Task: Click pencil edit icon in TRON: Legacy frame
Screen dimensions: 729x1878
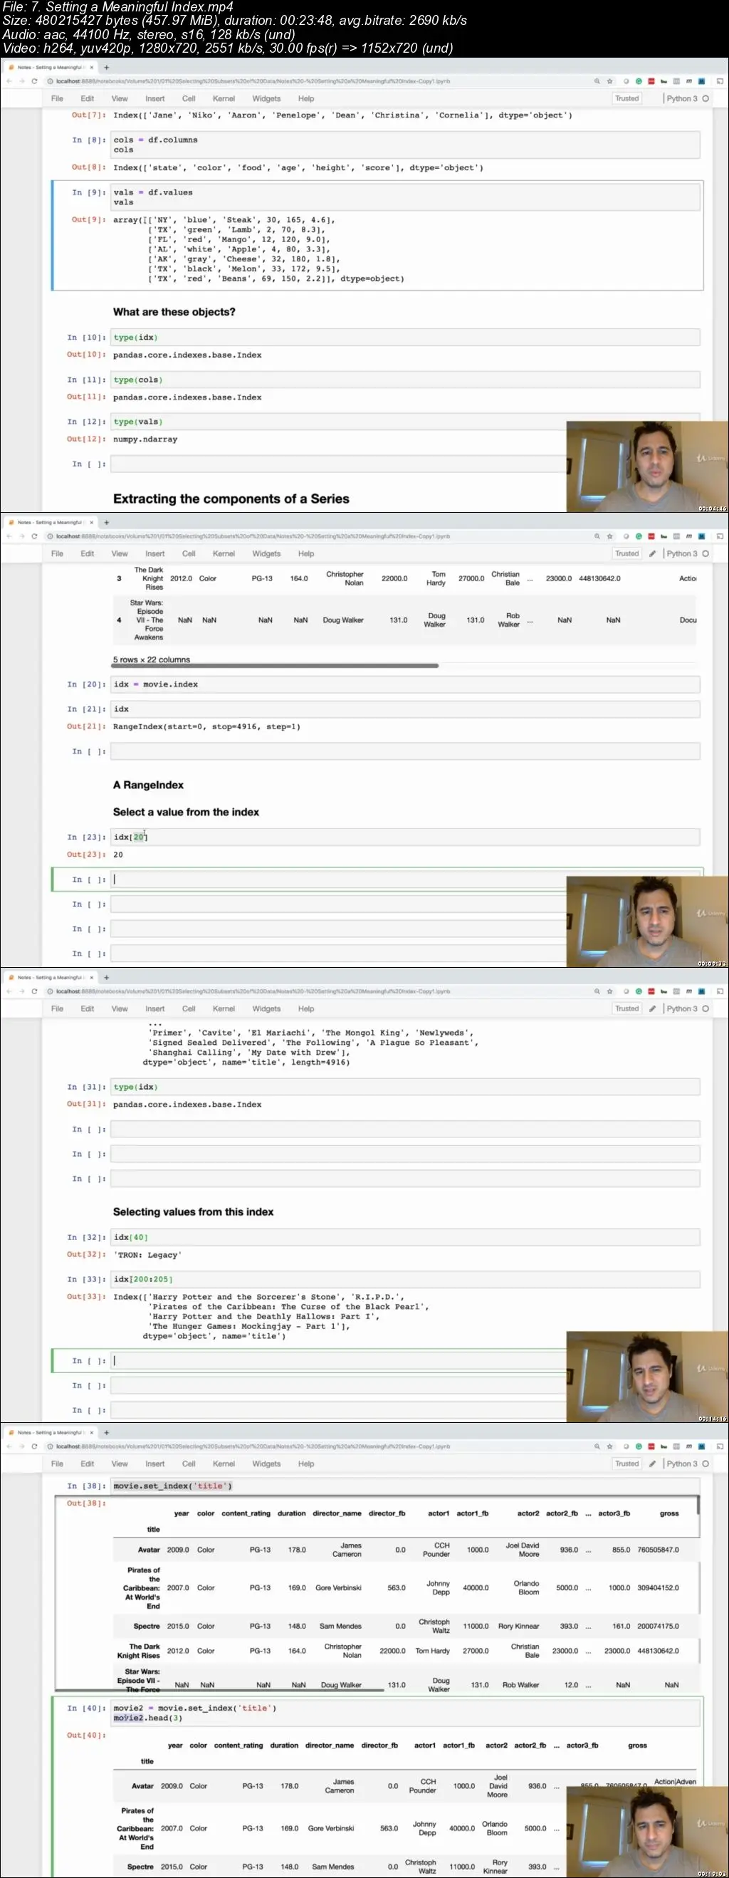Action: [x=654, y=1008]
